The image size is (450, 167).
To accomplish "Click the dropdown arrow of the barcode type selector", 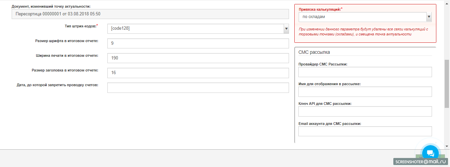I will [286, 29].
